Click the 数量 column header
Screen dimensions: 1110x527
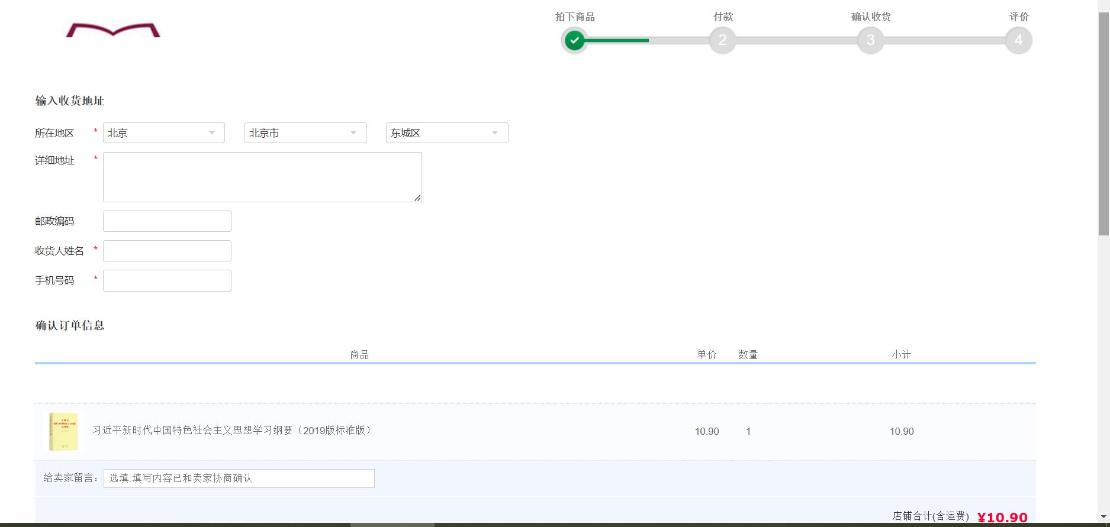(748, 354)
